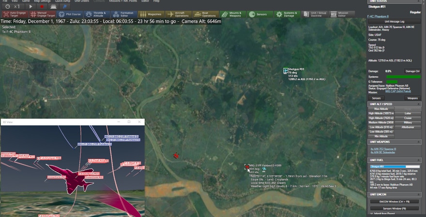Screen dimensions: 426x217
Task: Open Throttle & Altitude settings
Action: [x=97, y=14]
